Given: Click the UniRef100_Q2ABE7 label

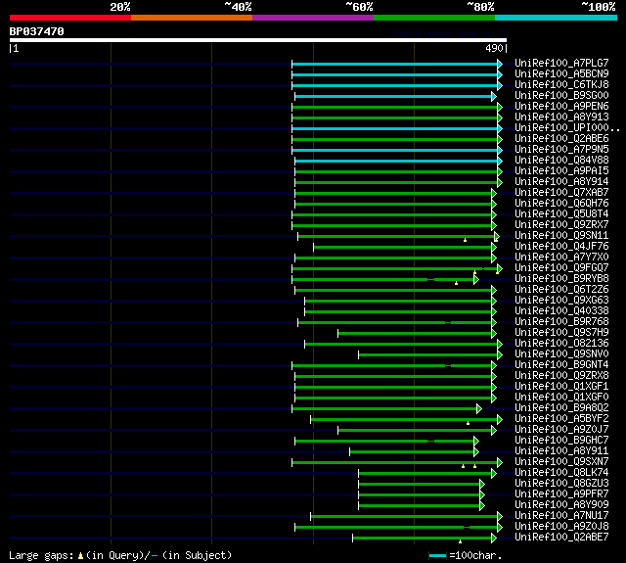Looking at the screenshot, I should coord(561,538).
